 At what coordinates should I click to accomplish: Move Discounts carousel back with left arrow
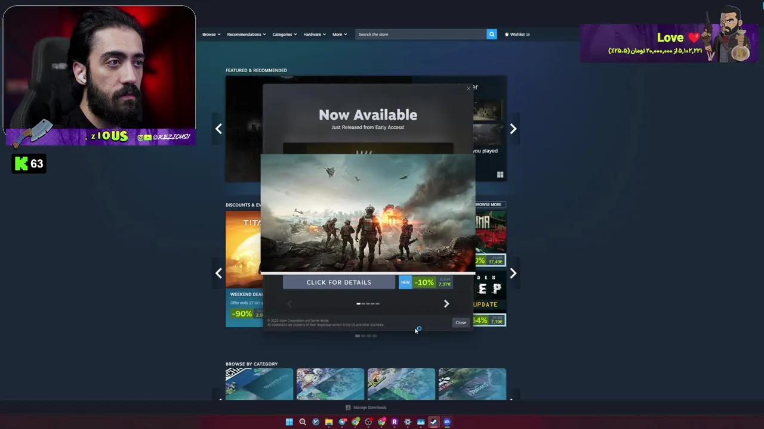pyautogui.click(x=218, y=273)
